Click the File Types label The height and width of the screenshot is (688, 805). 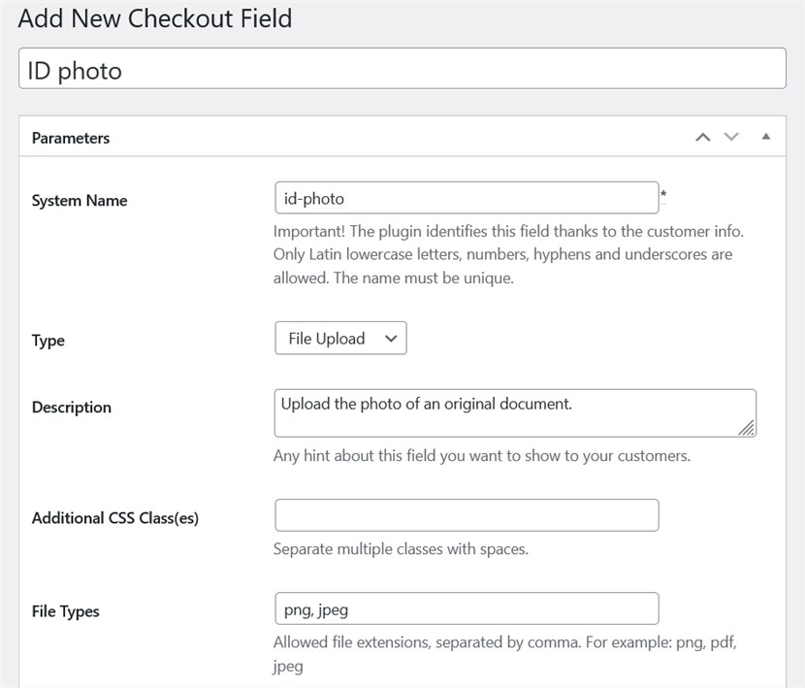point(66,611)
